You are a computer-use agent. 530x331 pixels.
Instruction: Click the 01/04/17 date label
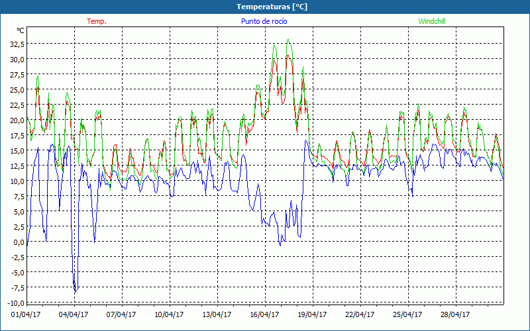tap(26, 314)
